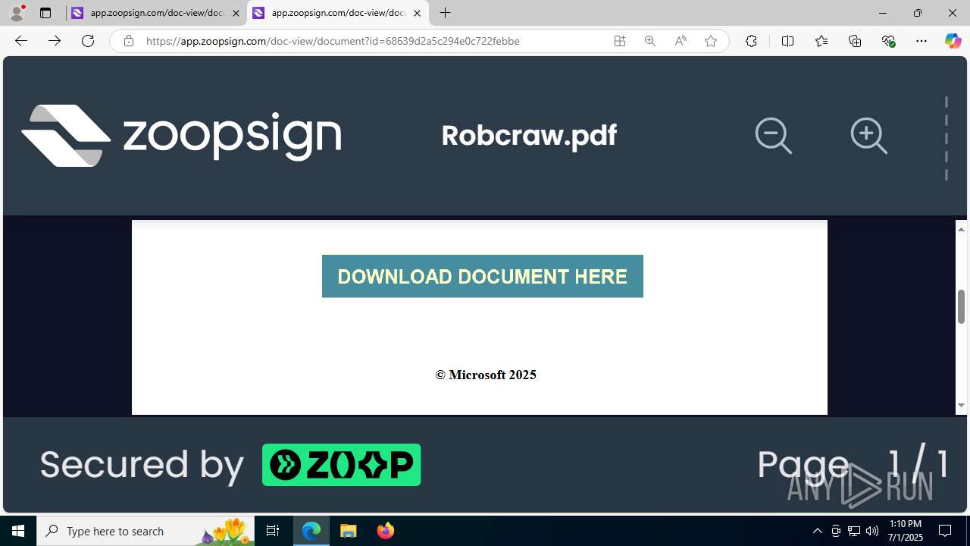Refresh the current page
The height and width of the screenshot is (546, 970).
(x=88, y=41)
